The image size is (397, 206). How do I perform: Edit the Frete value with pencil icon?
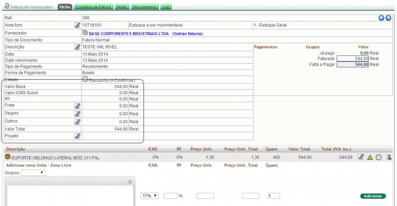tap(77, 106)
